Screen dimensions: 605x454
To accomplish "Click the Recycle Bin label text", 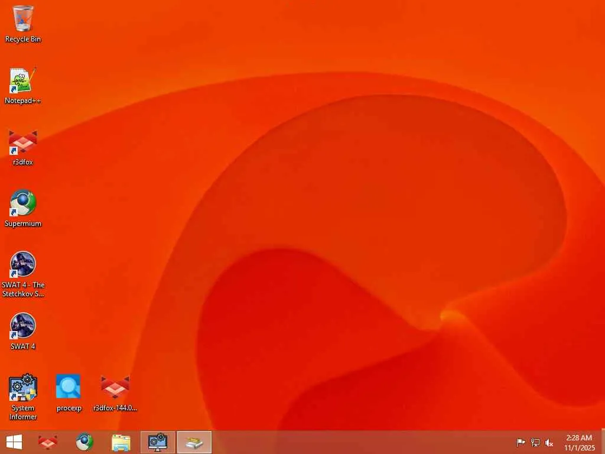I will [x=23, y=39].
